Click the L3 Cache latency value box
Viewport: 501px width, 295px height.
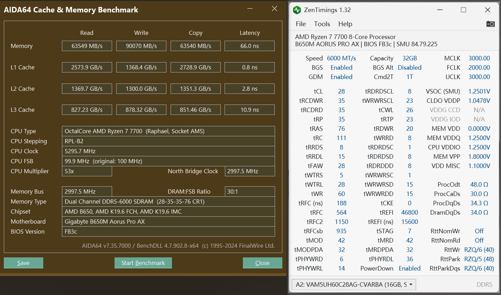(x=249, y=110)
